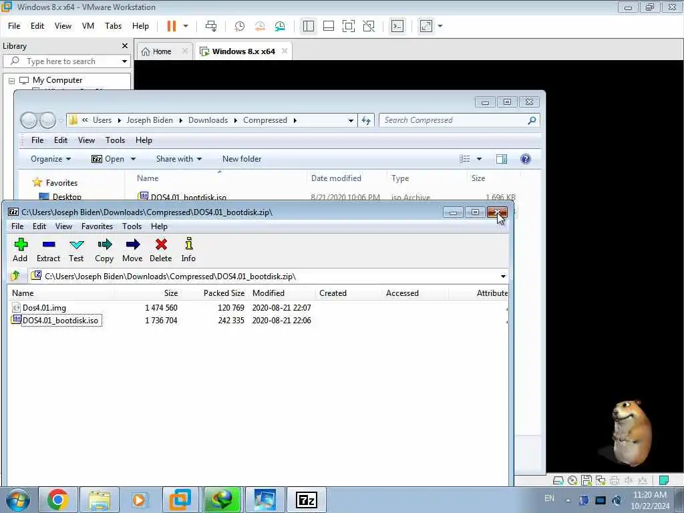Open VMware console view icon

(397, 26)
